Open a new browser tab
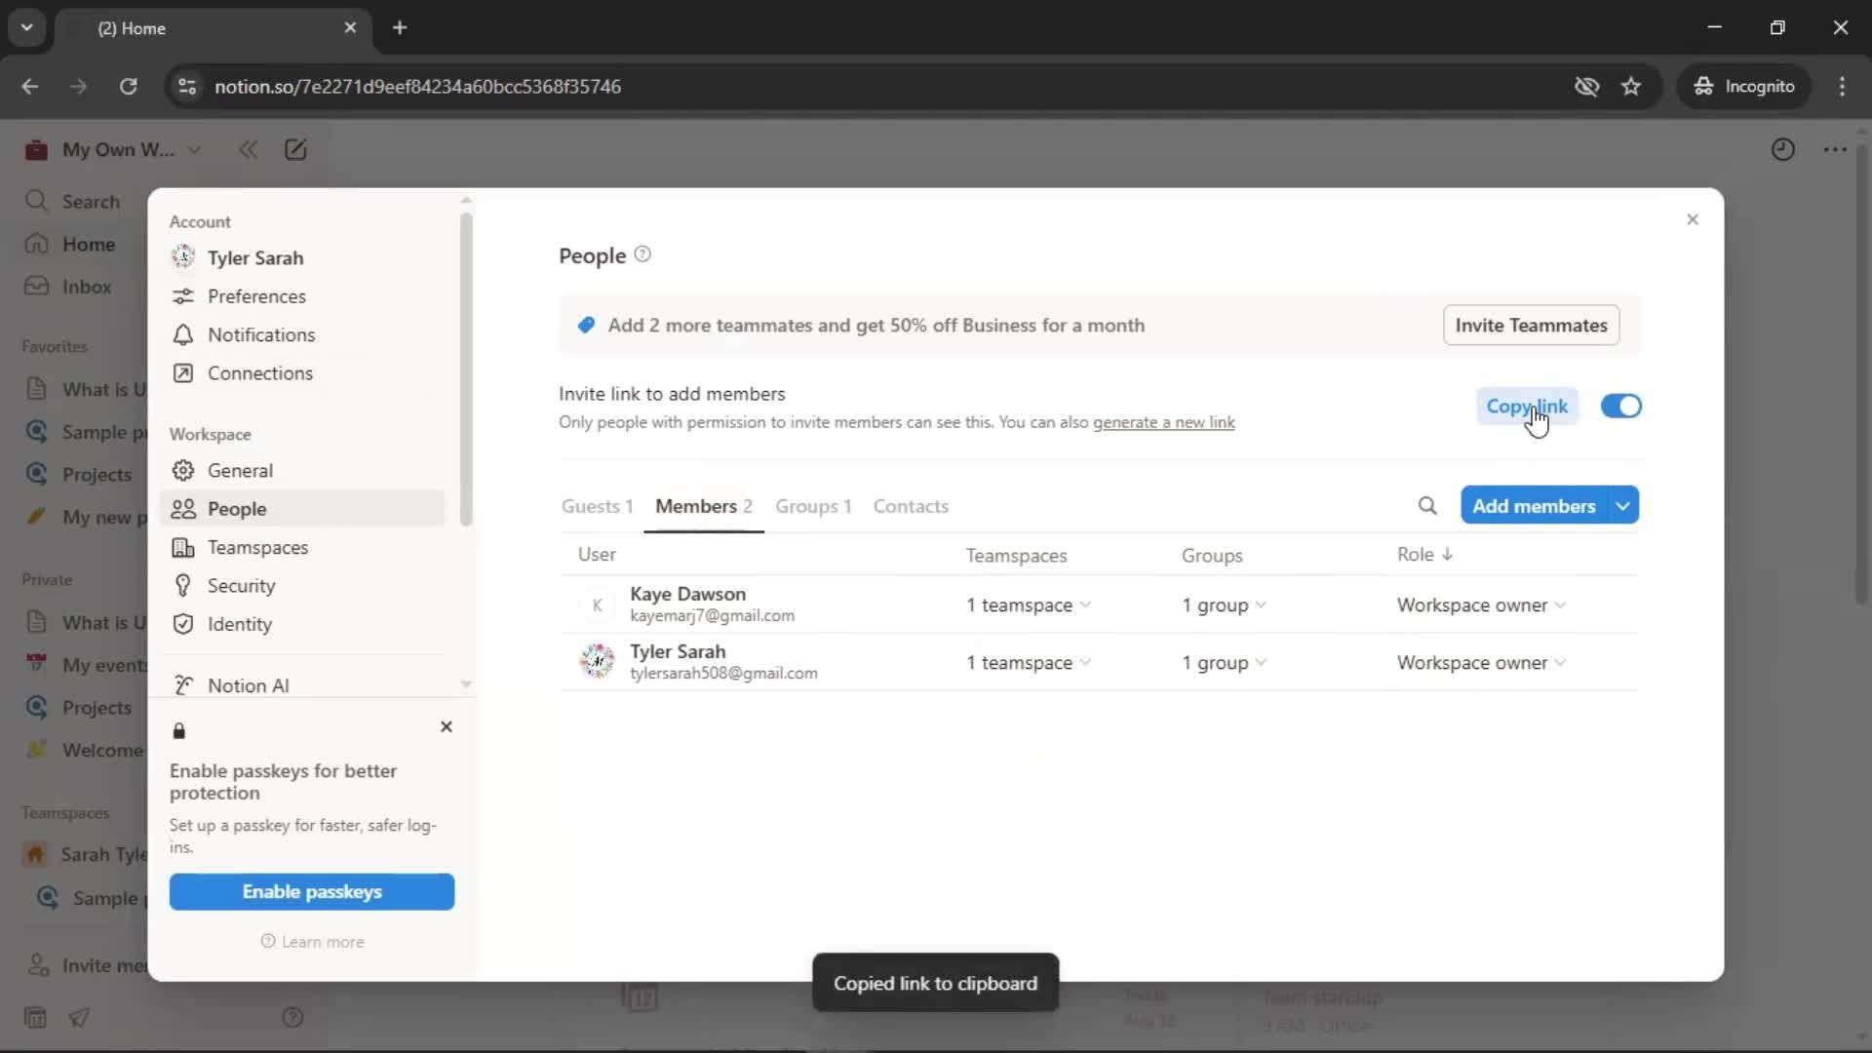The height and width of the screenshot is (1053, 1872). point(400,27)
